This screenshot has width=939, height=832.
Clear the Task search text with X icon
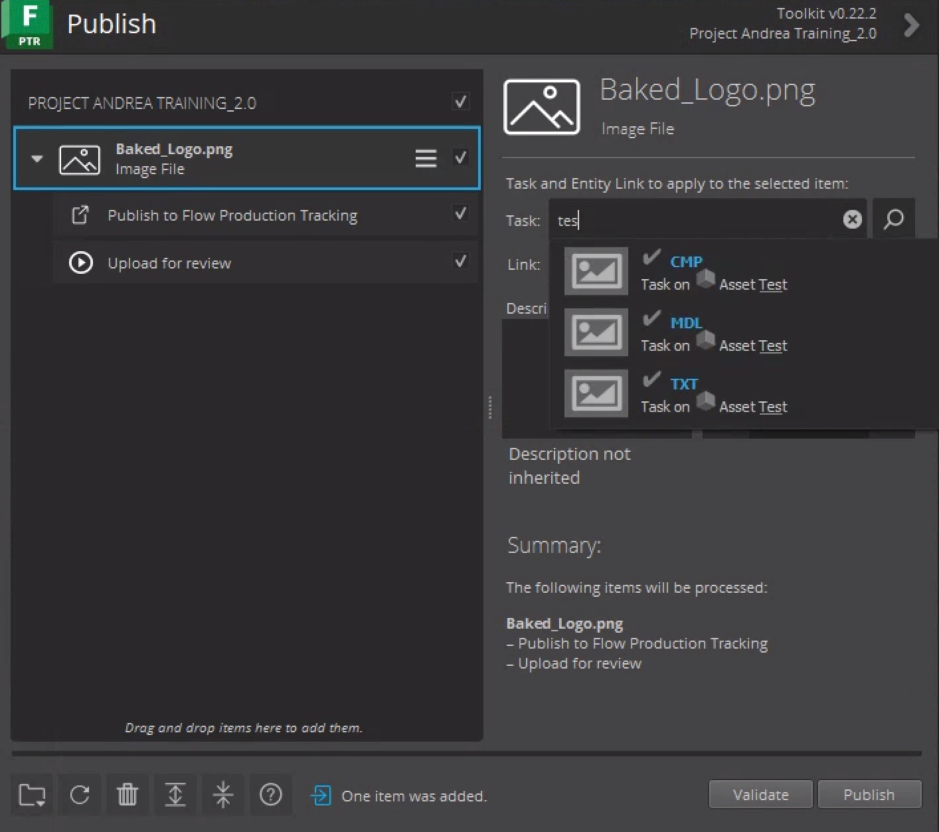pos(852,219)
